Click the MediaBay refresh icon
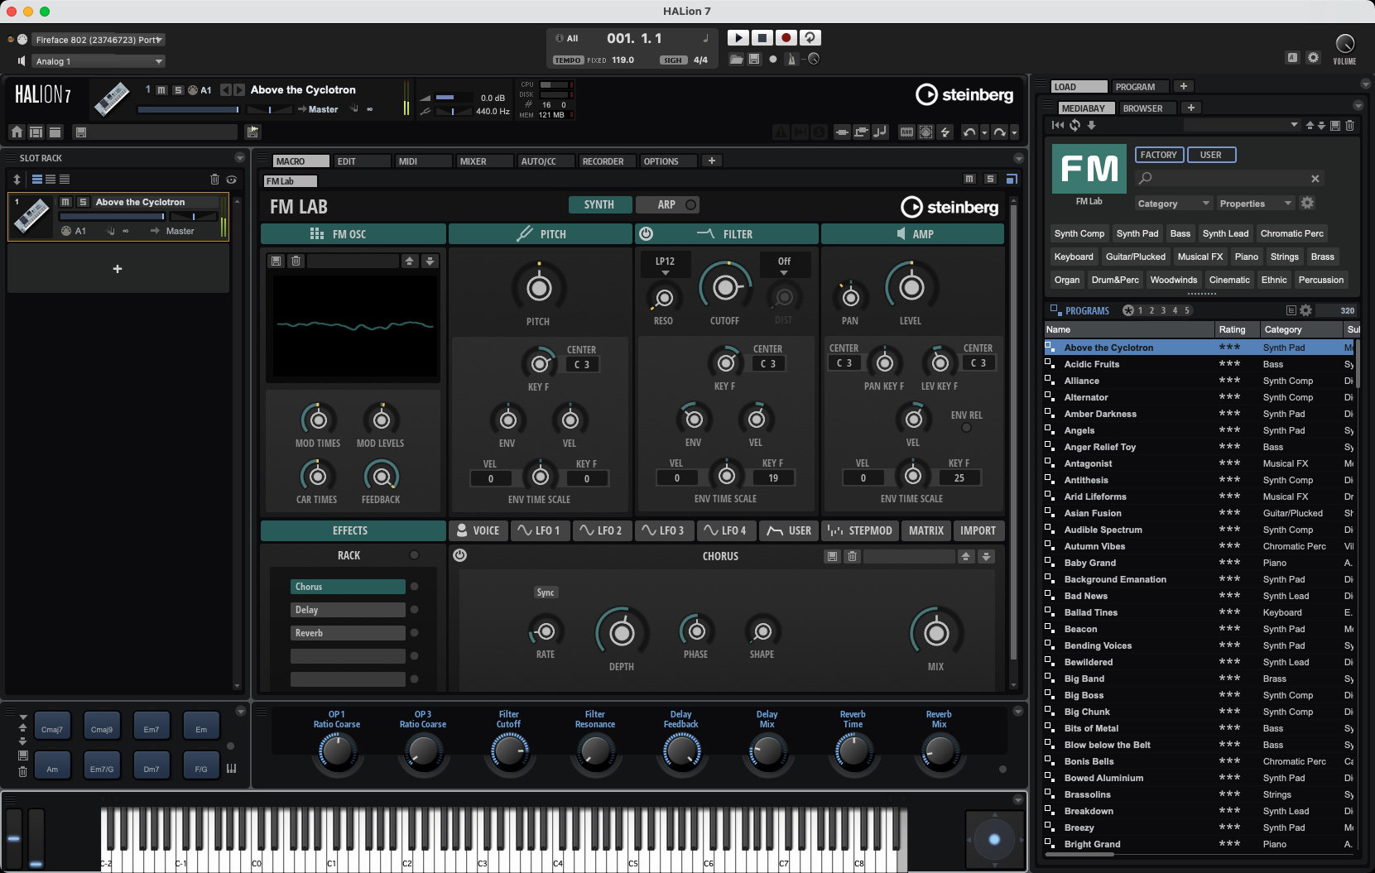This screenshot has width=1375, height=873. click(1075, 125)
